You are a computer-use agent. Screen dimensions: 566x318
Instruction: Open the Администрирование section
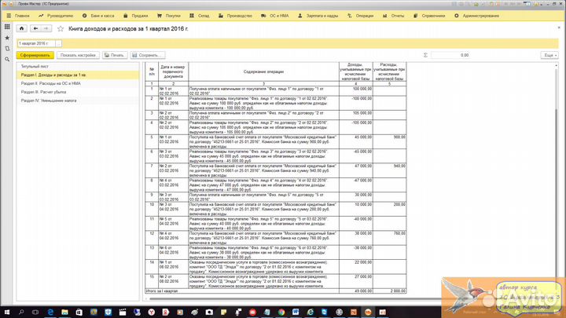click(483, 15)
